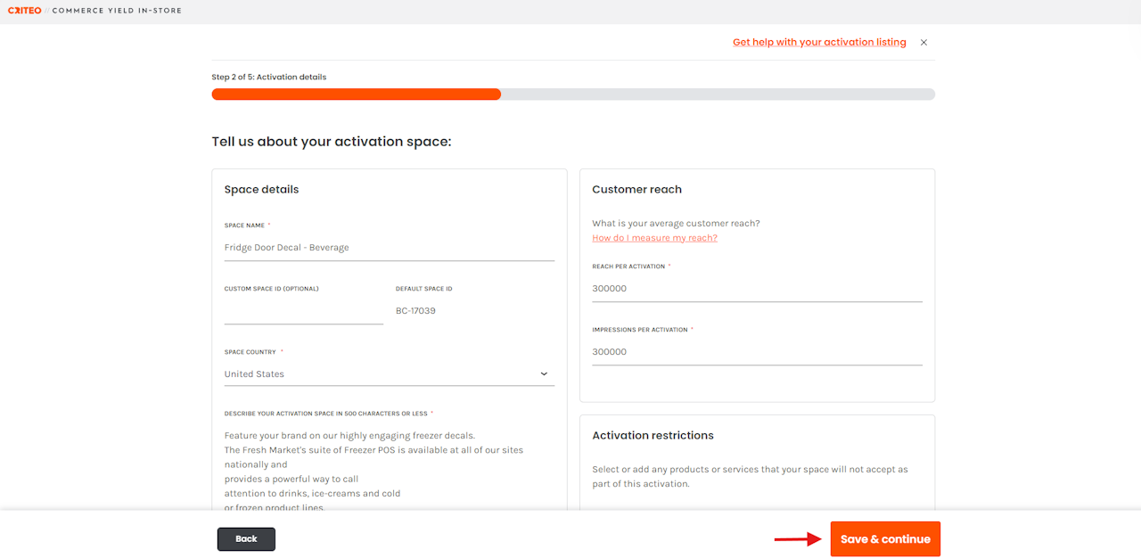Click the default space ID BC-17039
1141x558 pixels.
pyautogui.click(x=415, y=311)
